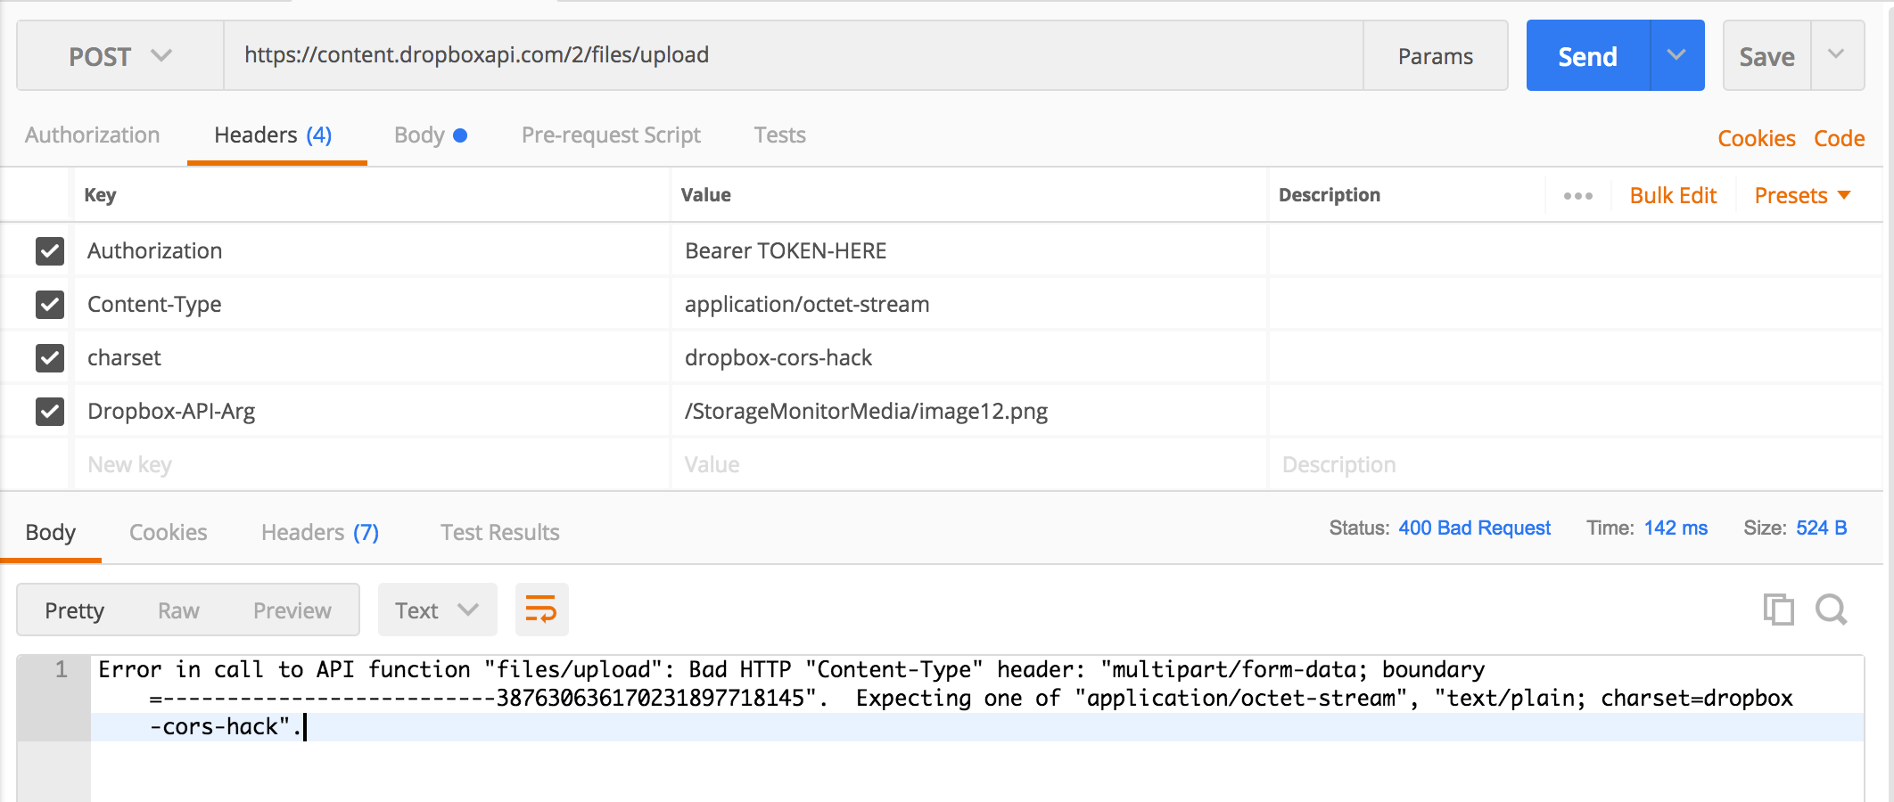Viewport: 1894px width, 802px height.
Task: Click the 400 Bad Request status link
Action: [x=1475, y=528]
